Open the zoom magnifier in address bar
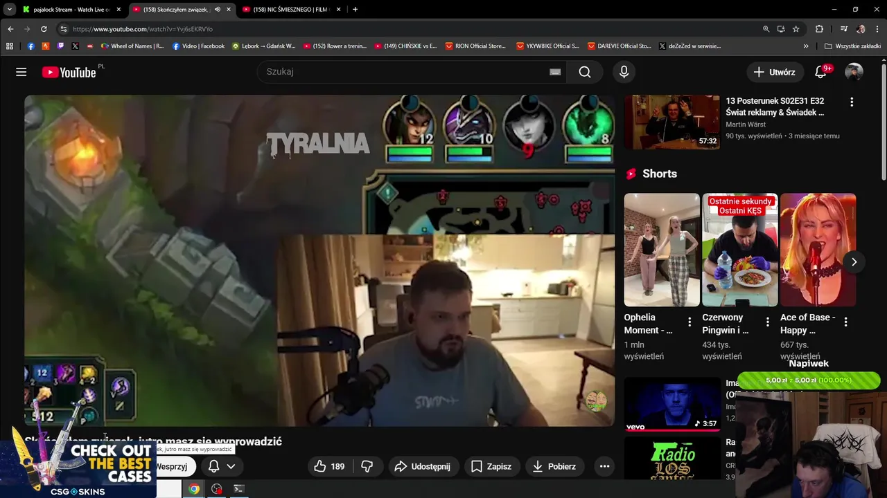Viewport: 887px width, 498px height. tap(766, 29)
